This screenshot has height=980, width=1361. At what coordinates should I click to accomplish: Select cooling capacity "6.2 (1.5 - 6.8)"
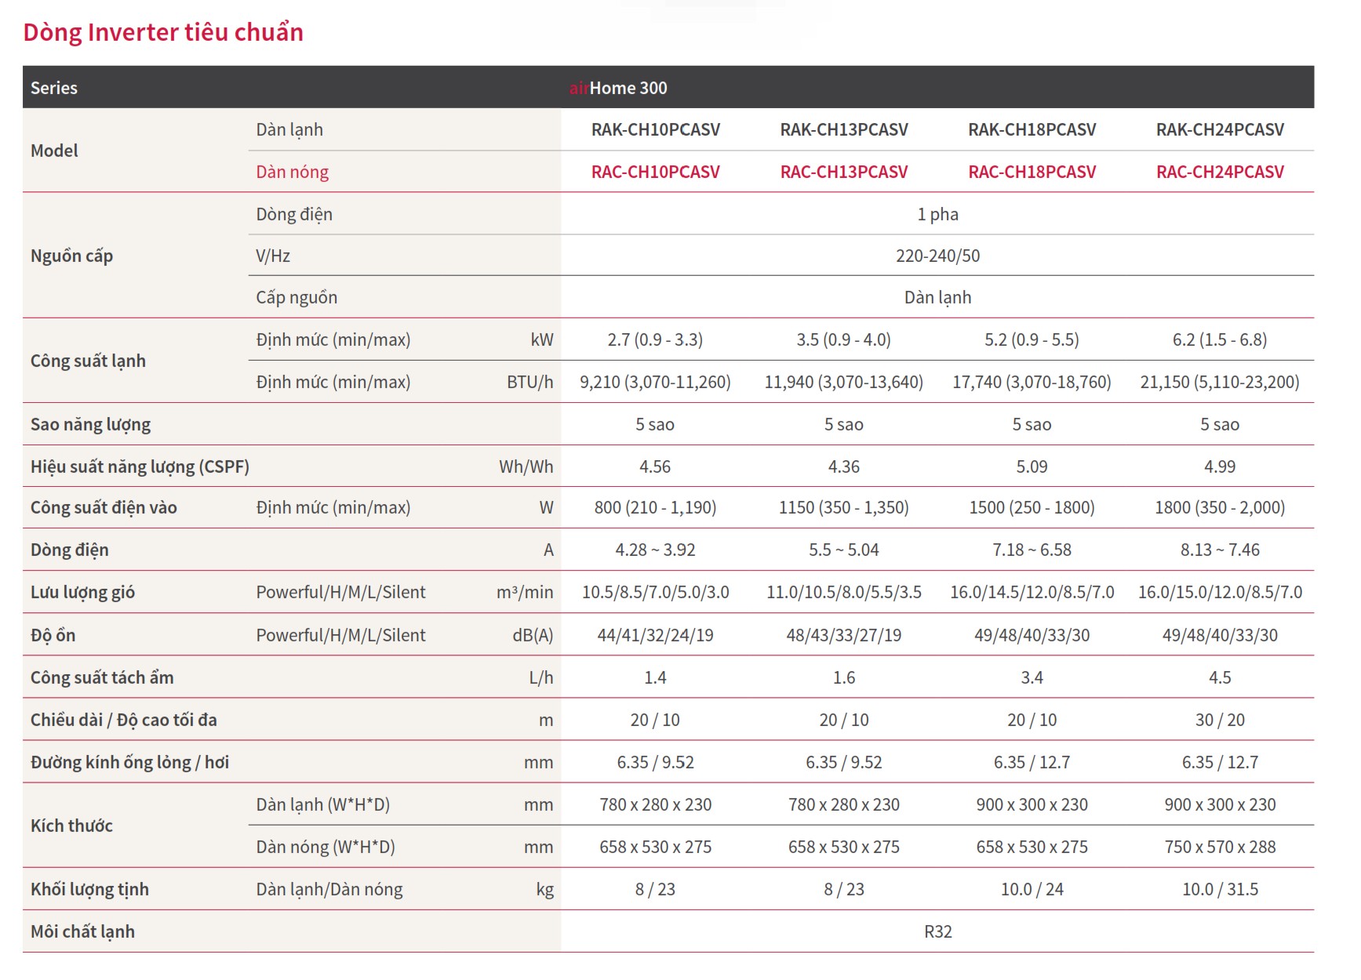1221,339
